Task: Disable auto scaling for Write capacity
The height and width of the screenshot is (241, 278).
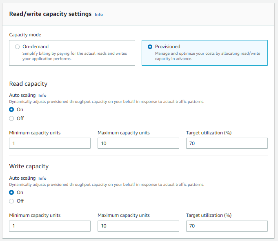Action: [12, 201]
